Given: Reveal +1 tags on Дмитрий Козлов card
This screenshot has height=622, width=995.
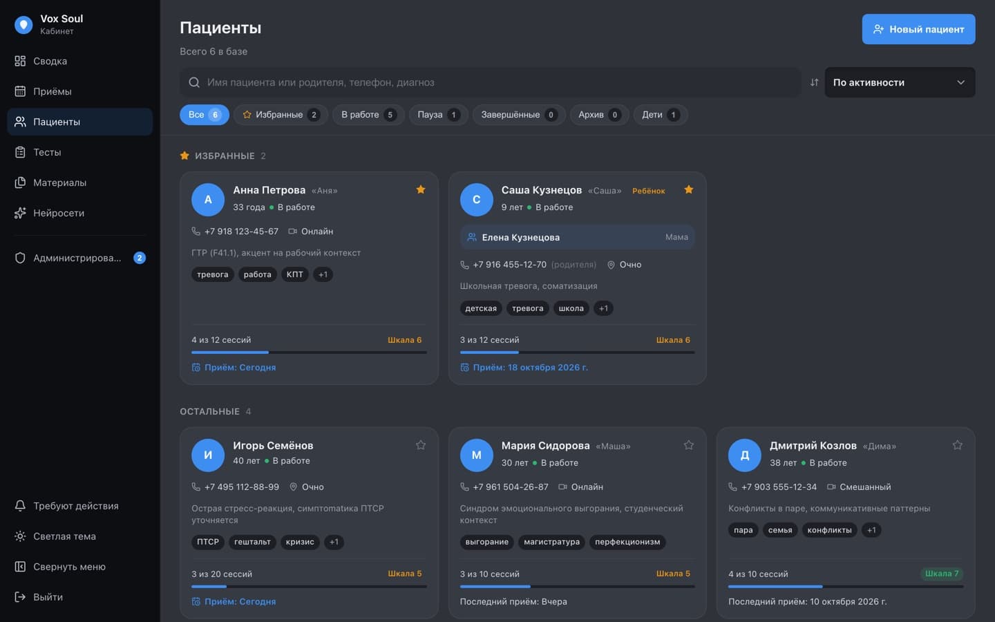Looking at the screenshot, I should tap(871, 530).
